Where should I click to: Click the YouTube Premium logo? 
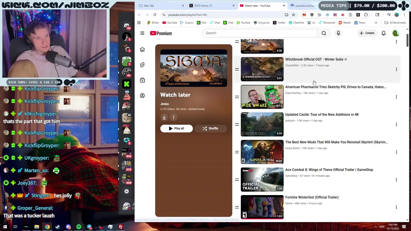tap(161, 33)
